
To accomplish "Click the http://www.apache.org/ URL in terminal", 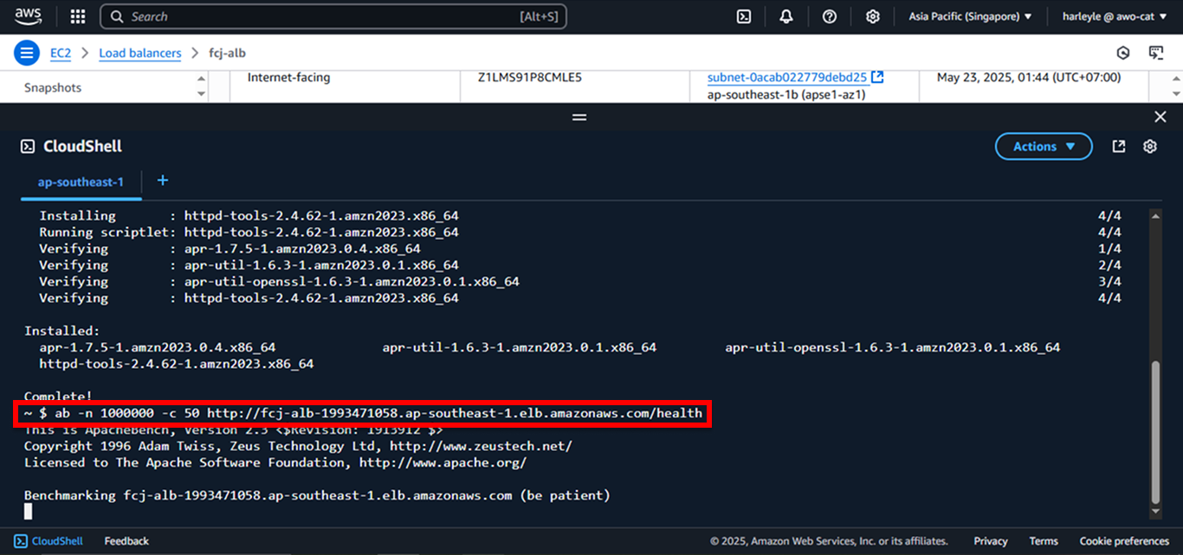I will point(443,462).
